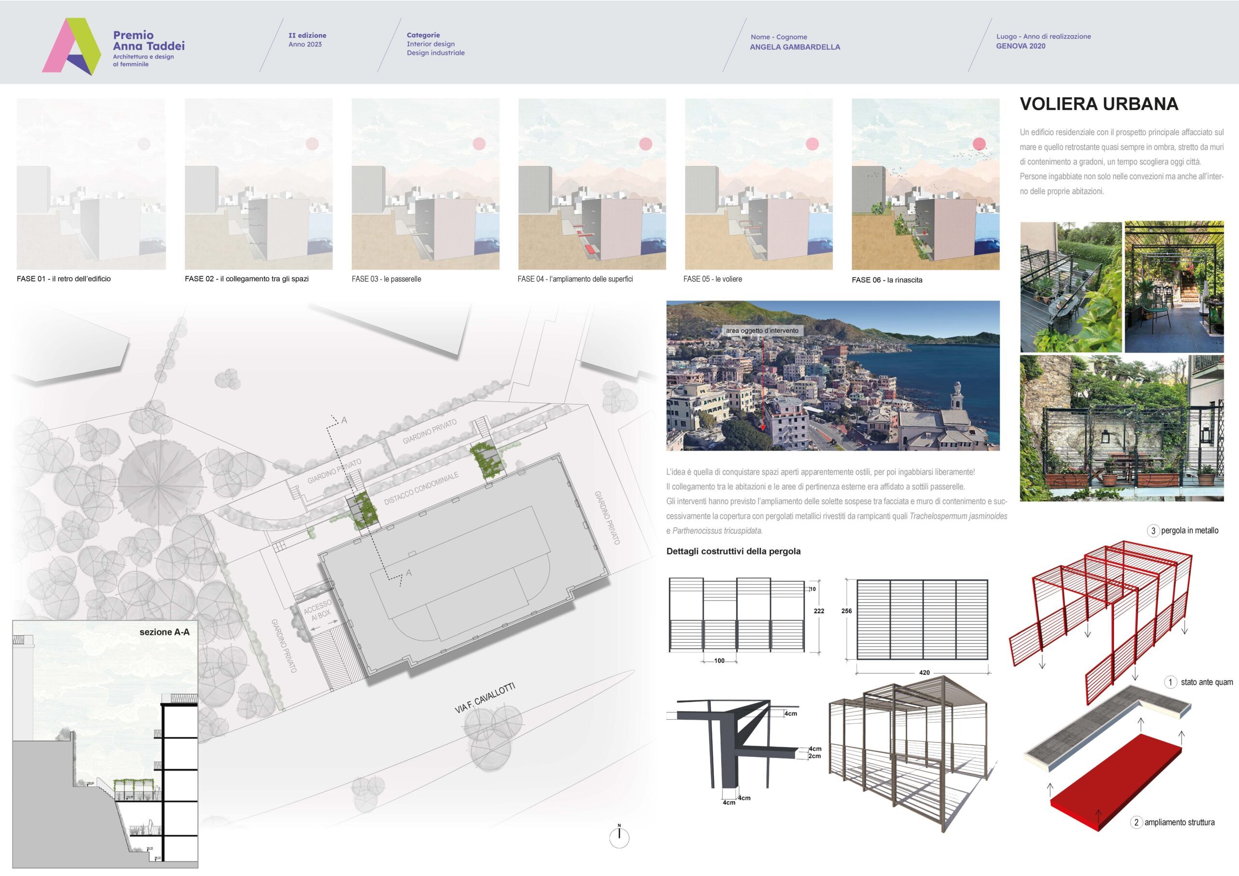The height and width of the screenshot is (876, 1239).
Task: Select the sezione A-A drawing
Action: pos(105,745)
